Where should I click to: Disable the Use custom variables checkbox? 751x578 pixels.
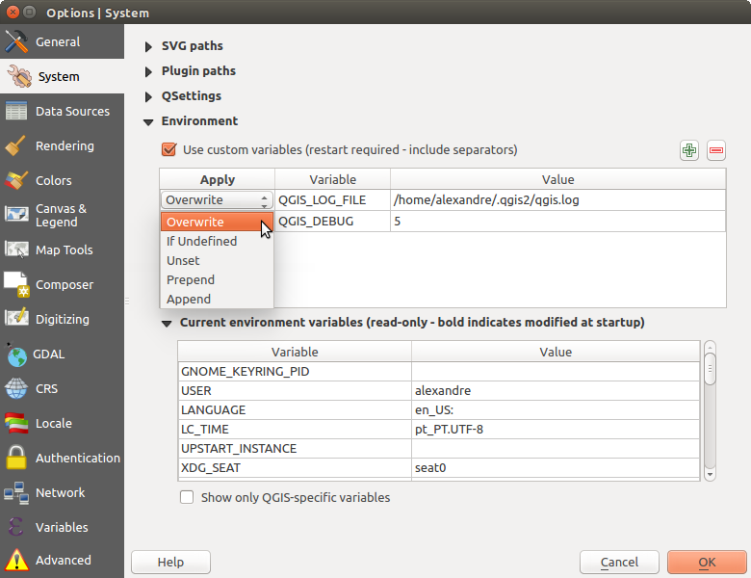(169, 149)
